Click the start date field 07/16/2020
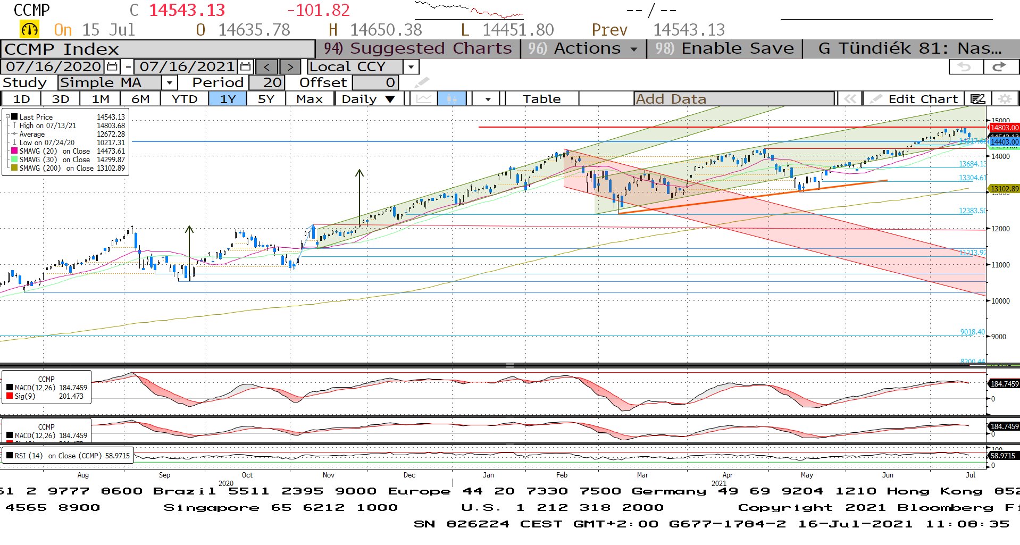This screenshot has width=1020, height=545. [x=53, y=66]
